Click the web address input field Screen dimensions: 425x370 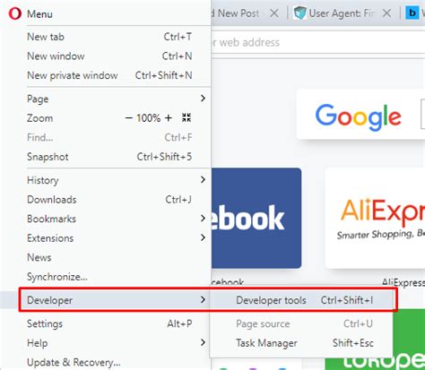click(x=317, y=42)
